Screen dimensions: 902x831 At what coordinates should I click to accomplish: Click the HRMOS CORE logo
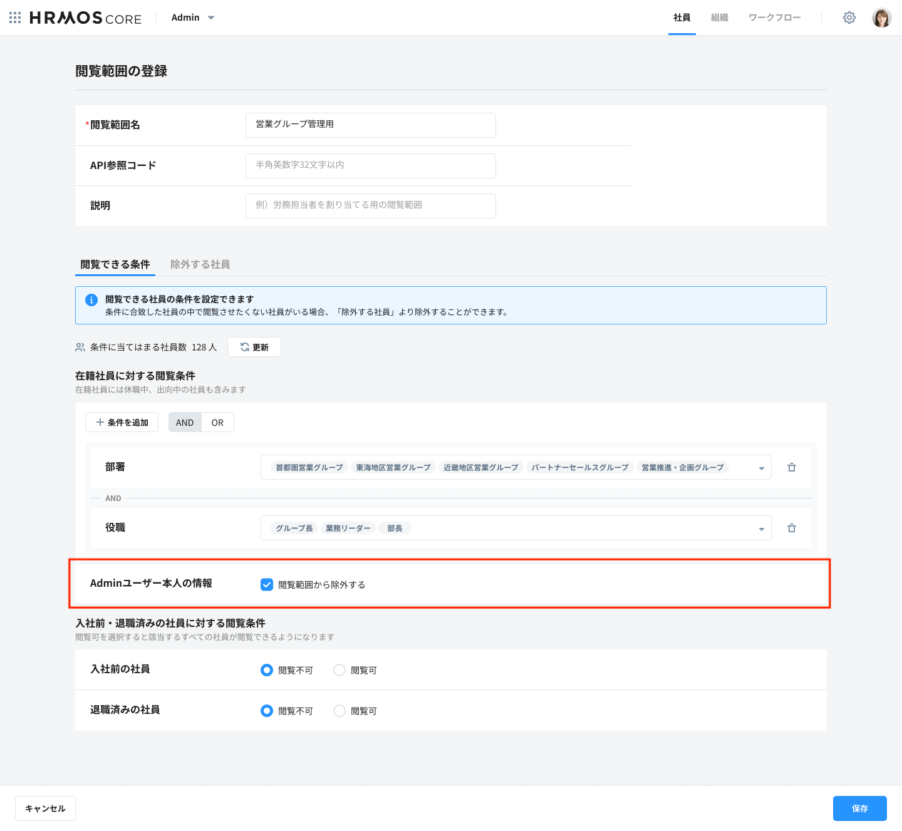click(86, 18)
